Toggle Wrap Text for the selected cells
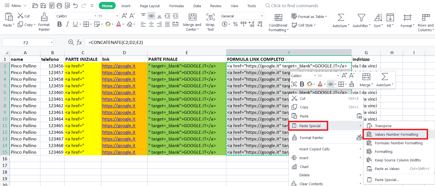The image size is (435, 186). (x=210, y=18)
